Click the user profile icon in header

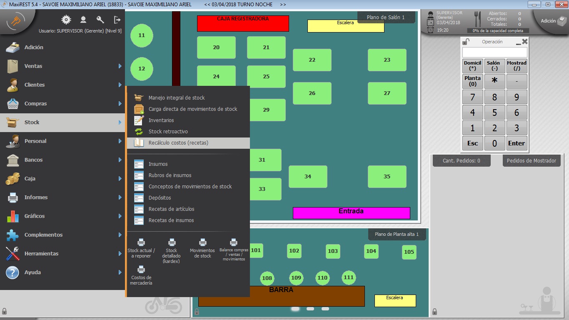pyautogui.click(x=83, y=20)
